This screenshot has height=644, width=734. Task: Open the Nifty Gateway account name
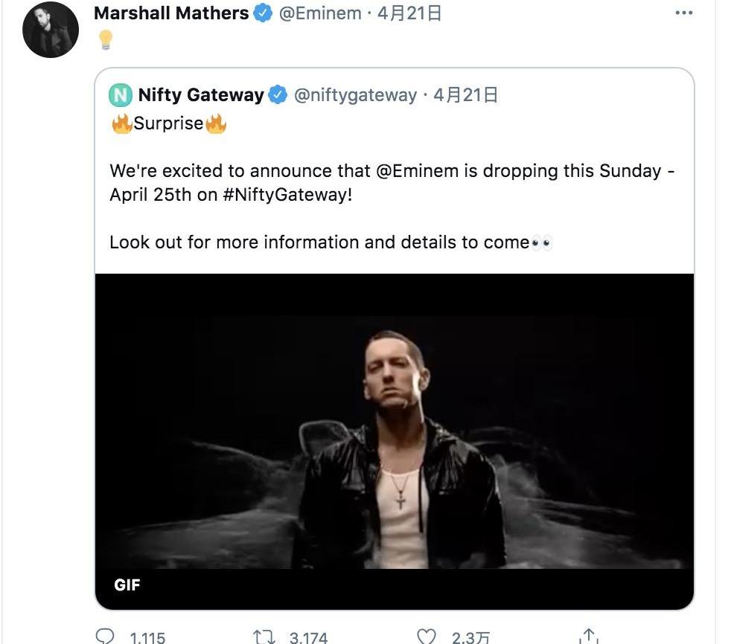pos(201,95)
